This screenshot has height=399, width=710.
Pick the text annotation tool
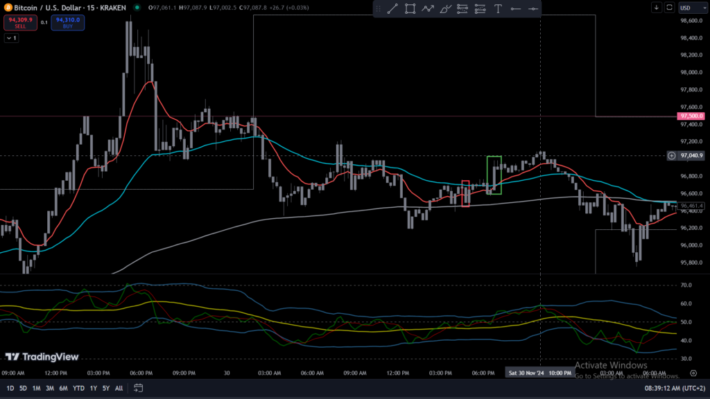[x=498, y=9]
